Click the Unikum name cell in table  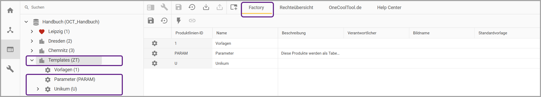pyautogui.click(x=245, y=63)
